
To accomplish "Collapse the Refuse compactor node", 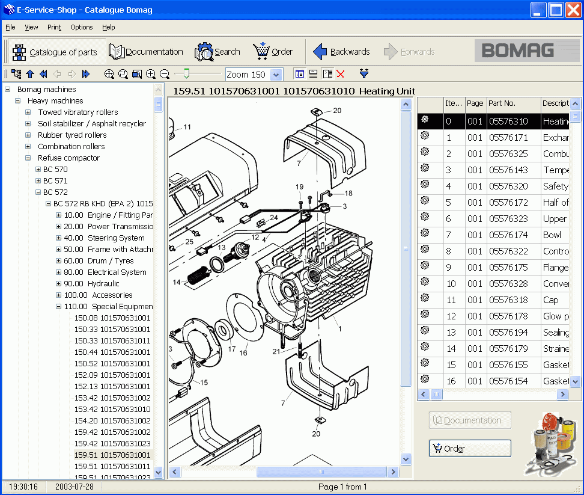I will (28, 158).
